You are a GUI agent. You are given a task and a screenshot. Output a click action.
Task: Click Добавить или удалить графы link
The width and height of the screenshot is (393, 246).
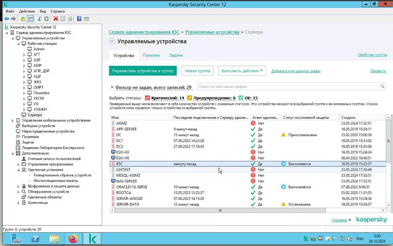[x=296, y=71]
